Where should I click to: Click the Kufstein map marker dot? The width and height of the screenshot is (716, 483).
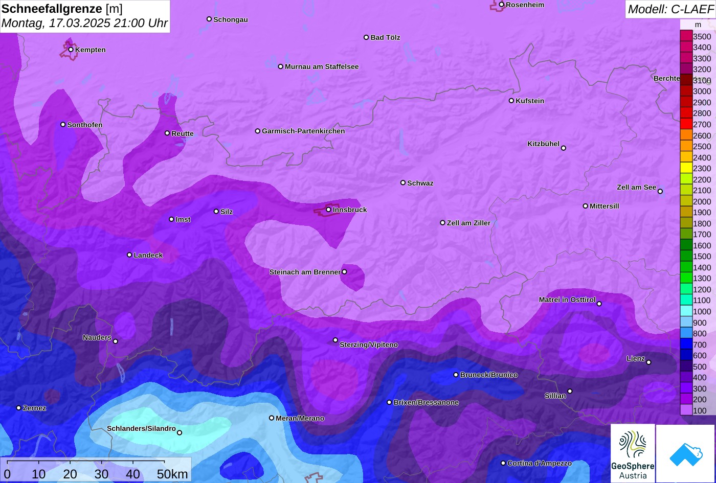[511, 101]
